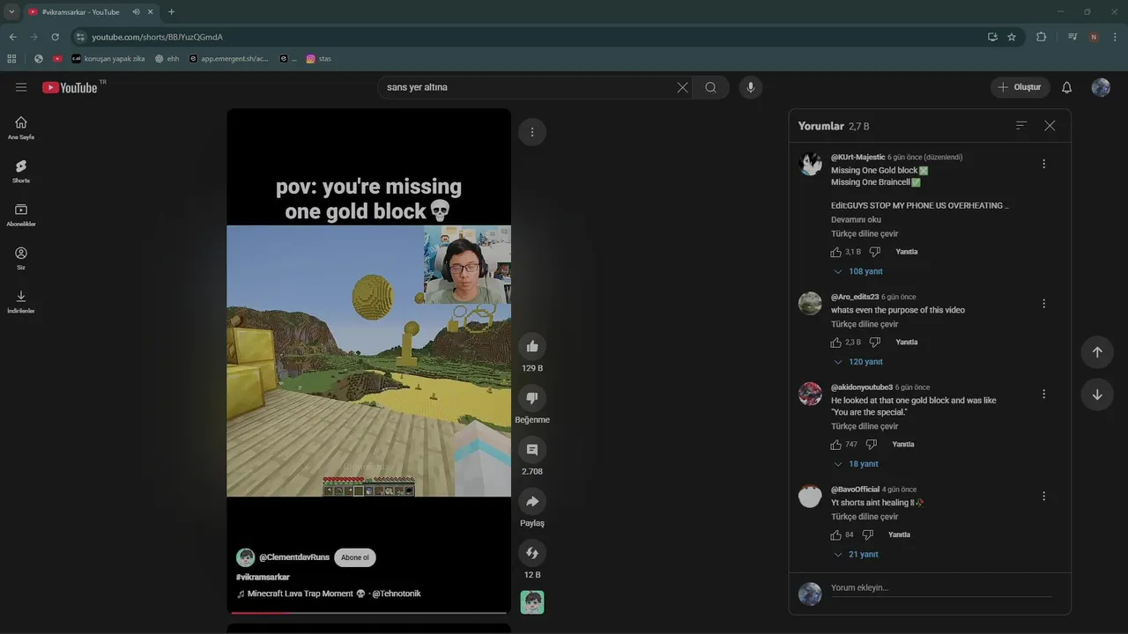Dislike the short (Beğenme)

click(x=532, y=398)
